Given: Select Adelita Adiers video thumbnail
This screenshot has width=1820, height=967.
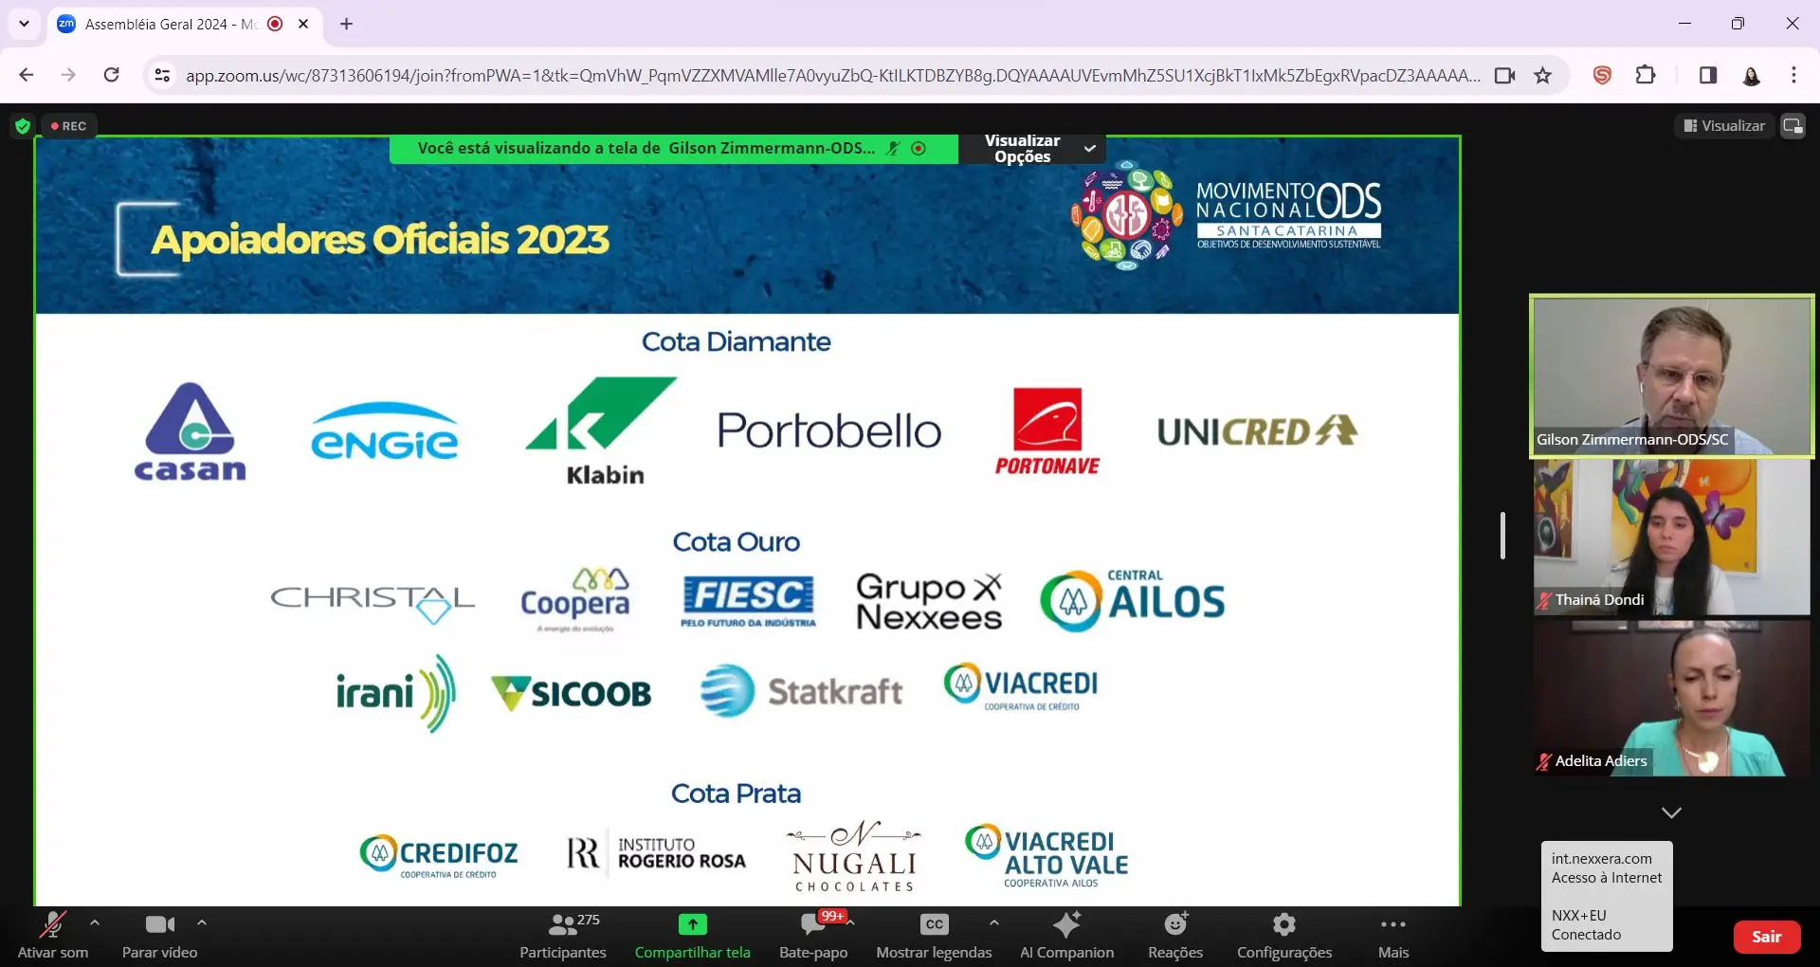Looking at the screenshot, I should [1671, 699].
